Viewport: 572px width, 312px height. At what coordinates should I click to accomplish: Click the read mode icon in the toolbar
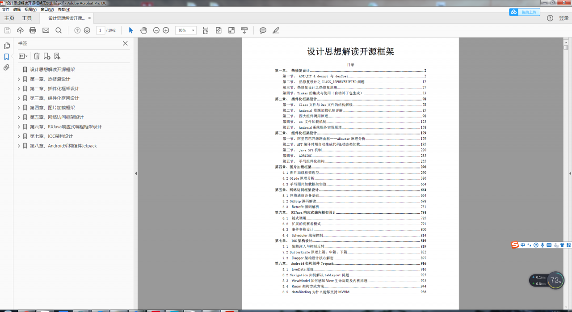click(x=244, y=30)
